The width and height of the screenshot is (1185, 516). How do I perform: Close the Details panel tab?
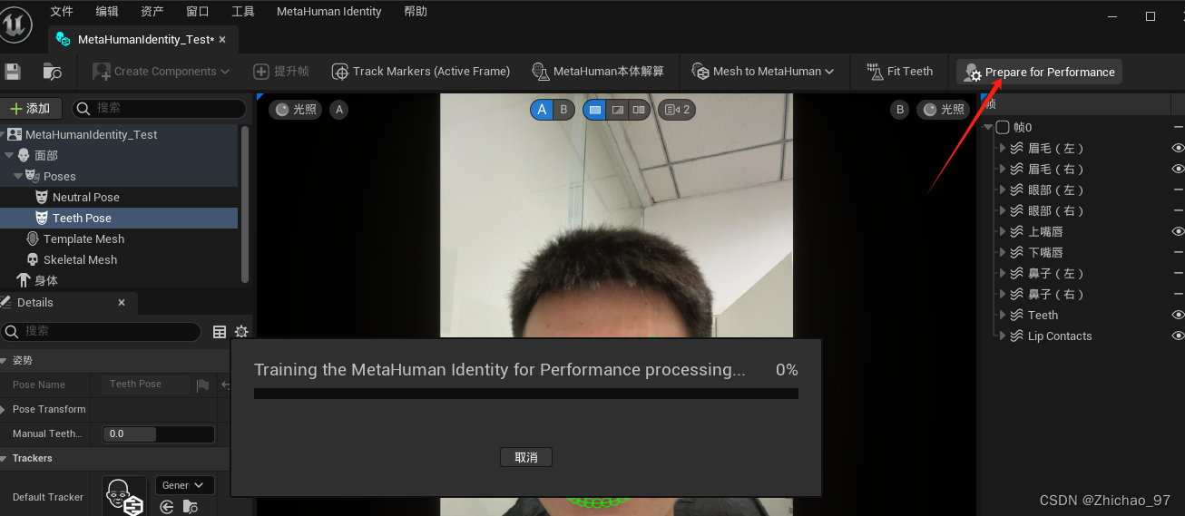[122, 303]
